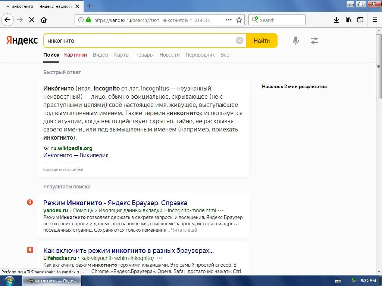Viewport: 382px width, 286px height.
Task: Switch to the Карты tab
Action: (122, 55)
